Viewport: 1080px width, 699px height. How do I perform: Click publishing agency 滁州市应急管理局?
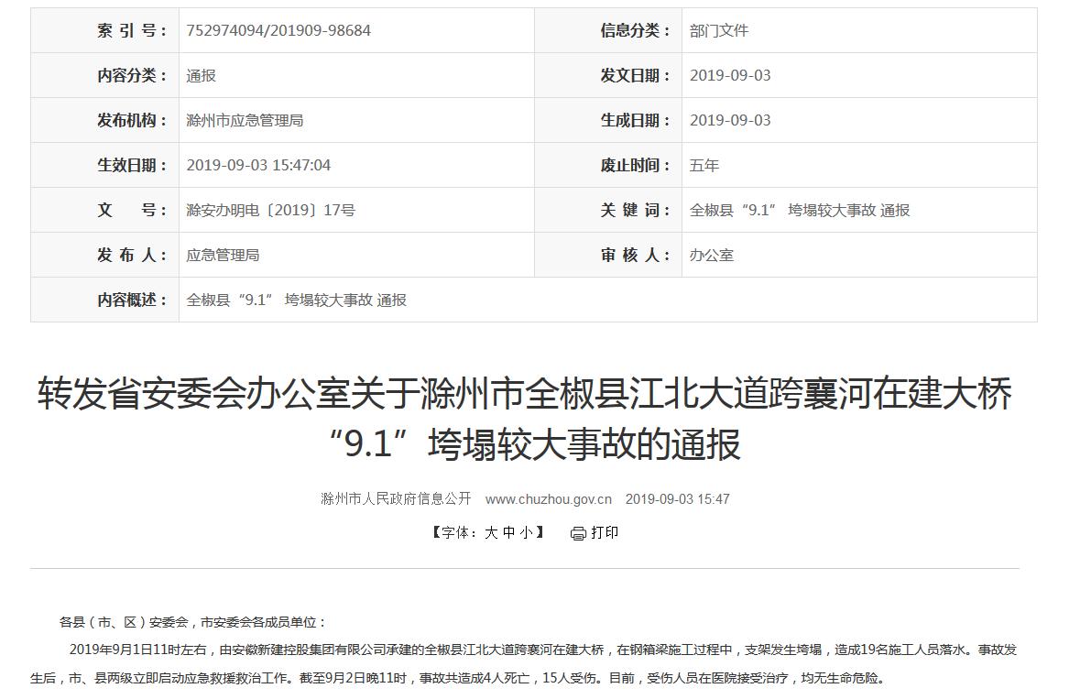click(x=245, y=120)
